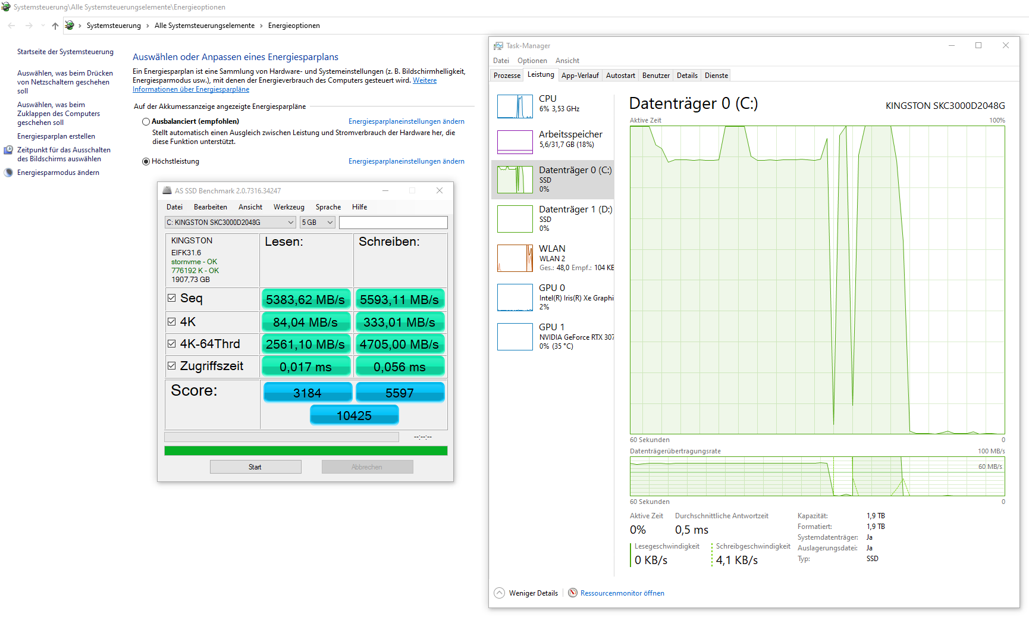Open Datei menu in Task-Manager
This screenshot has width=1029, height=620.
click(501, 61)
